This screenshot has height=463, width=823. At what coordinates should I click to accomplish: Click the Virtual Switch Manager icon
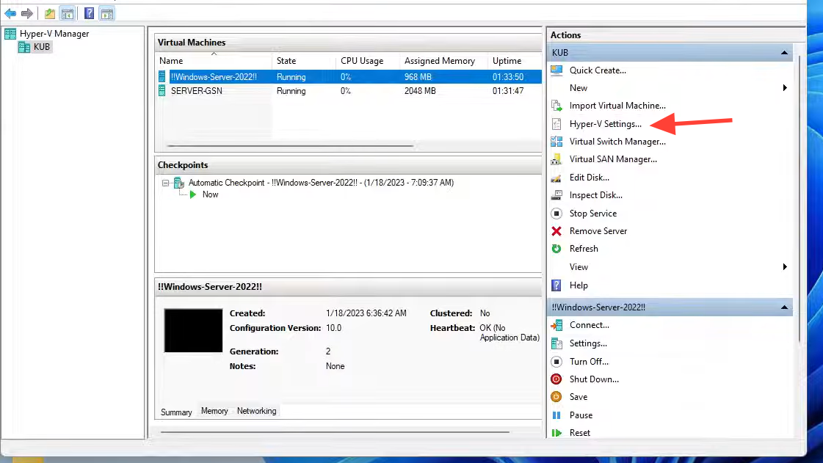556,142
